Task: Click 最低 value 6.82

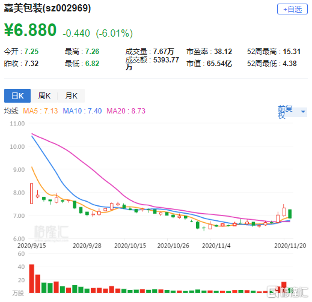Action: [x=92, y=64]
